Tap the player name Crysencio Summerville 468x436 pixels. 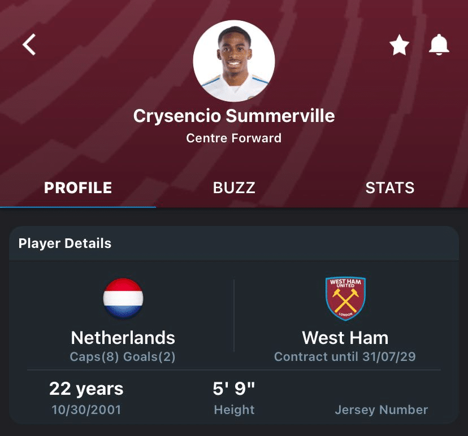click(x=234, y=116)
